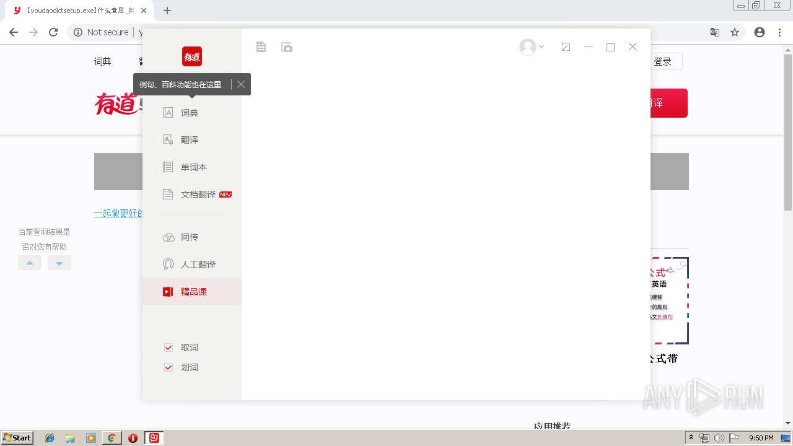Reload the Chrome page
793x446 pixels.
point(53,32)
